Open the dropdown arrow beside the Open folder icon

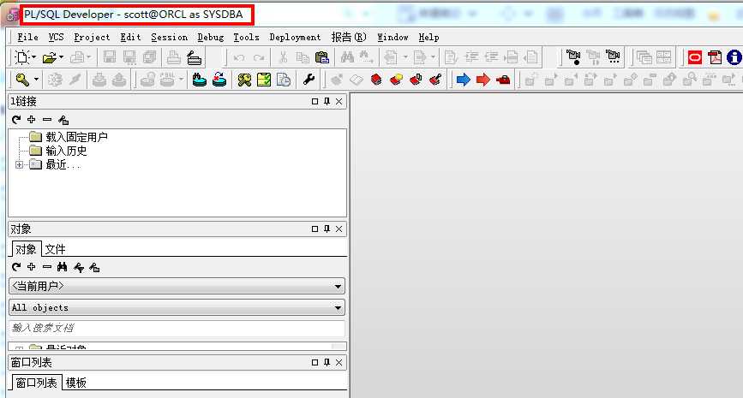(x=61, y=57)
